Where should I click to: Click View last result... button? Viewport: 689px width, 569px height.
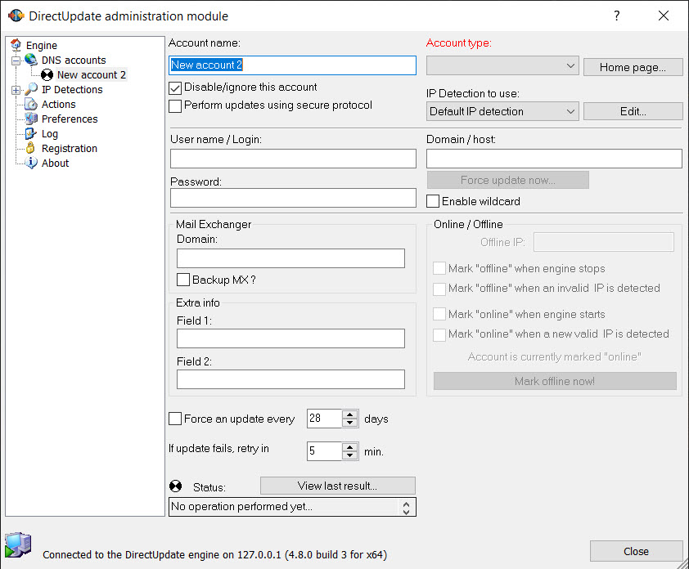tap(337, 486)
